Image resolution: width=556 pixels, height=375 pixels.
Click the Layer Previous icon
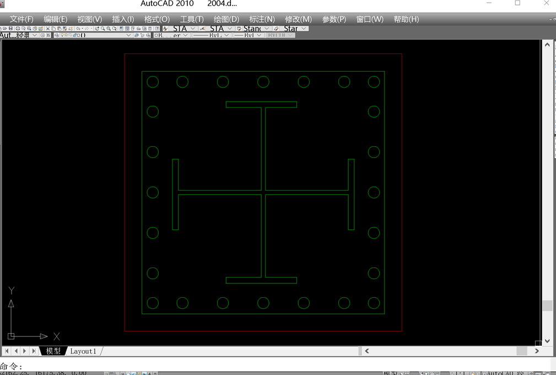pyautogui.click(x=142, y=35)
